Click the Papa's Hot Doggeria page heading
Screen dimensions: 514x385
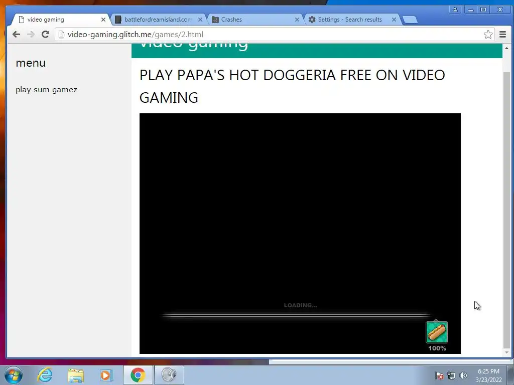tap(292, 86)
